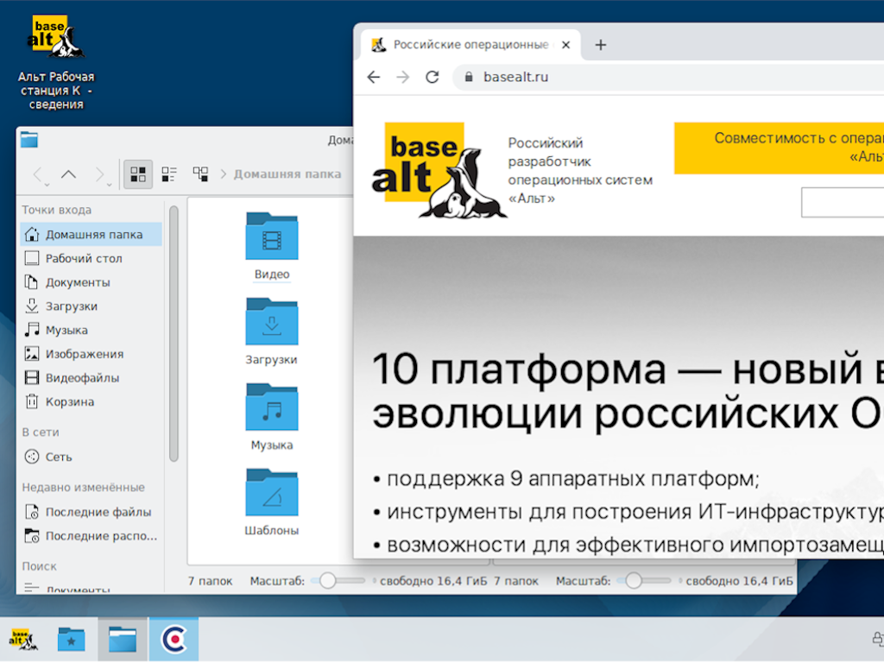The width and height of the screenshot is (884, 663).
Task: Open the Alt Workstation K info desktop icon
Action: click(56, 61)
